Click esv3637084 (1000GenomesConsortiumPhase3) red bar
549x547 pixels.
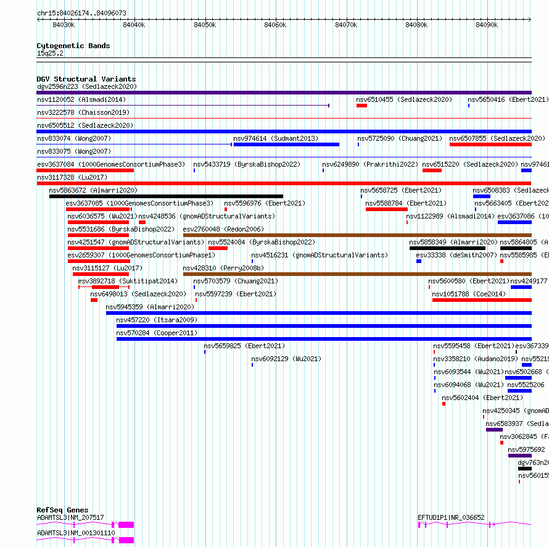(85, 170)
